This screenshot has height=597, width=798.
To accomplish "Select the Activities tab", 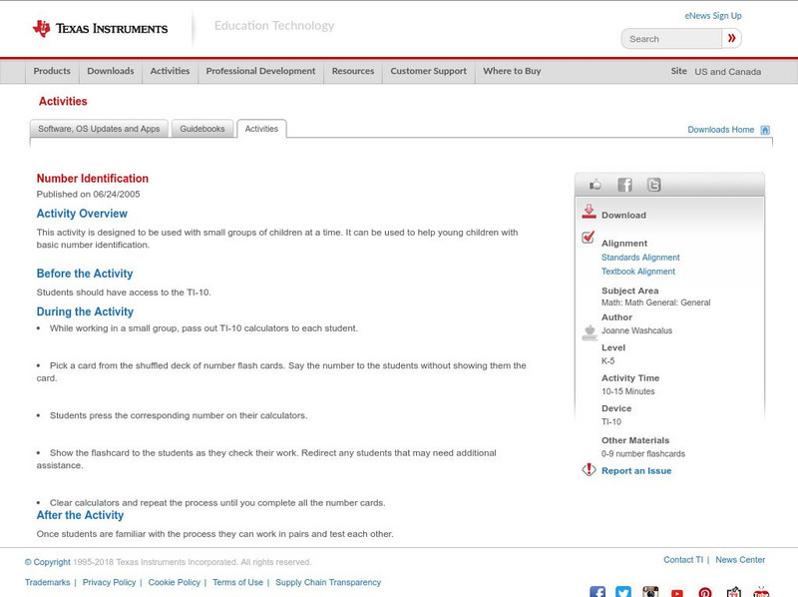I will tap(261, 129).
